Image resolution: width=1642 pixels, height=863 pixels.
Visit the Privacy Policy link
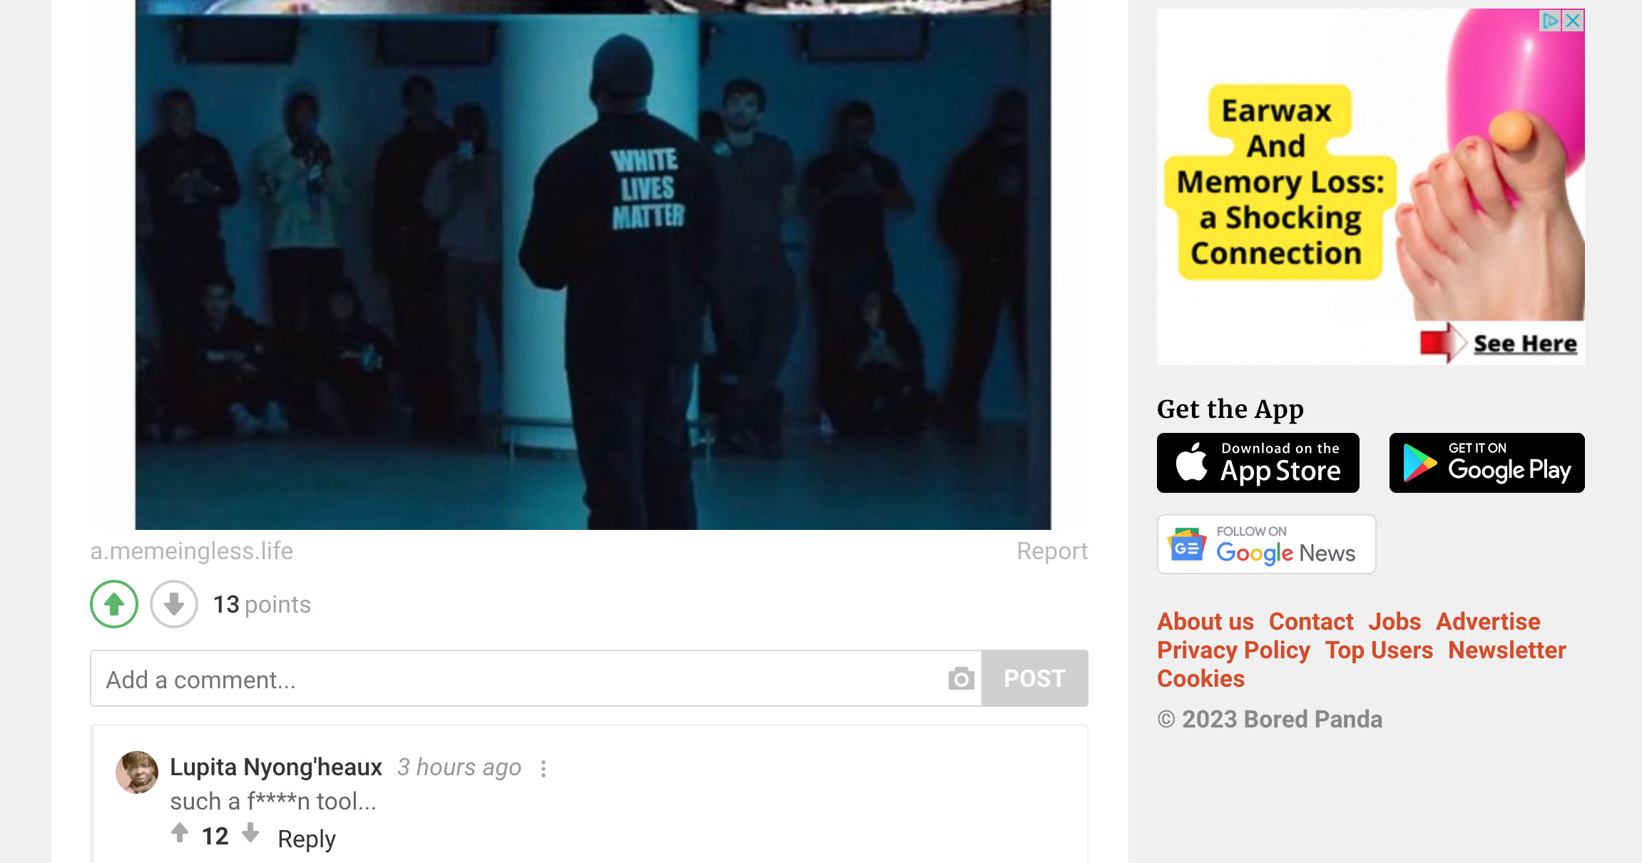[x=1234, y=650]
